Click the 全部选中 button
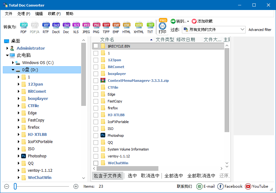 coord(173,176)
